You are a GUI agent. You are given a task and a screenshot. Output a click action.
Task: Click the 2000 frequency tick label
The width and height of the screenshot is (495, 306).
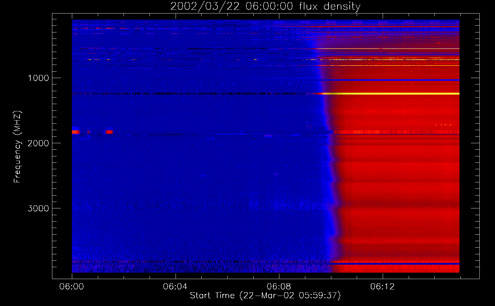coord(38,143)
